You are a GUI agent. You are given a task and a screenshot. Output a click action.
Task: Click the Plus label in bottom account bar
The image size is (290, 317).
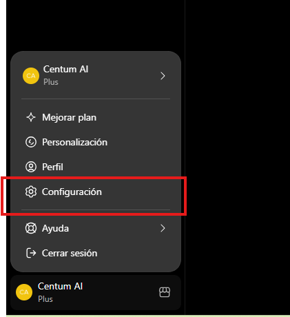pyautogui.click(x=45, y=299)
